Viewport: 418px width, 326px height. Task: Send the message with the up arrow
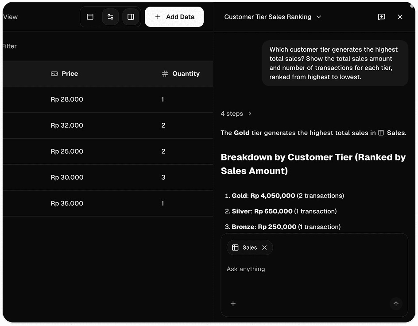coord(396,304)
